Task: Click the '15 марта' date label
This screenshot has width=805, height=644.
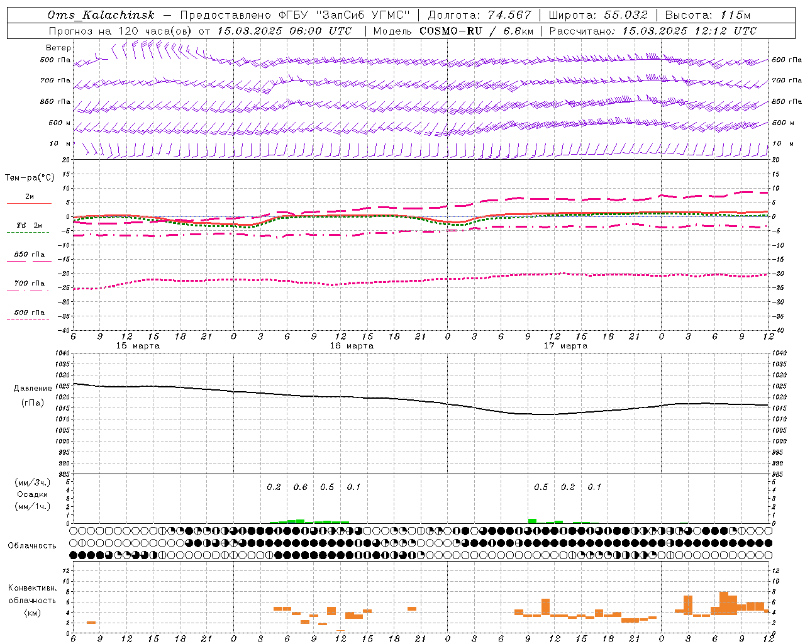Action: (138, 346)
